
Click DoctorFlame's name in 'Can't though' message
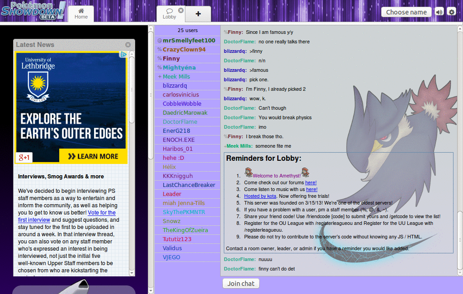click(240, 108)
